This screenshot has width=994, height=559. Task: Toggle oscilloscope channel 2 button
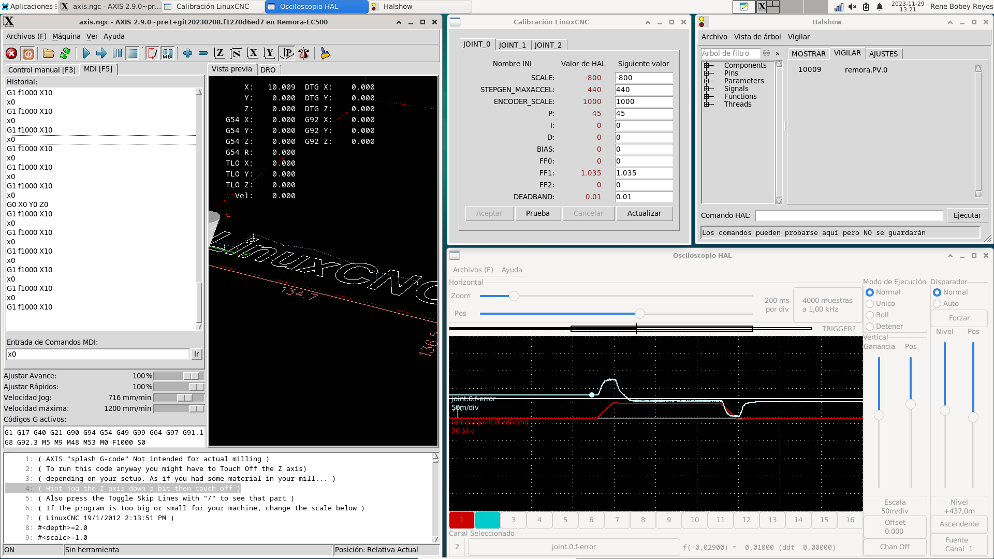pyautogui.click(x=488, y=520)
